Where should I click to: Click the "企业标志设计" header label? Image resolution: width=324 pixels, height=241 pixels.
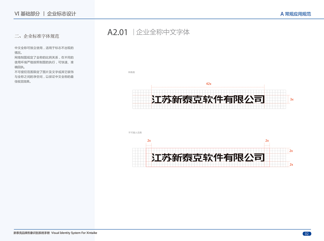click(x=62, y=14)
